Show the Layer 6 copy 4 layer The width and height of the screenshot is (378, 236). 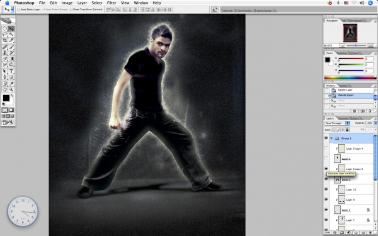(x=326, y=149)
